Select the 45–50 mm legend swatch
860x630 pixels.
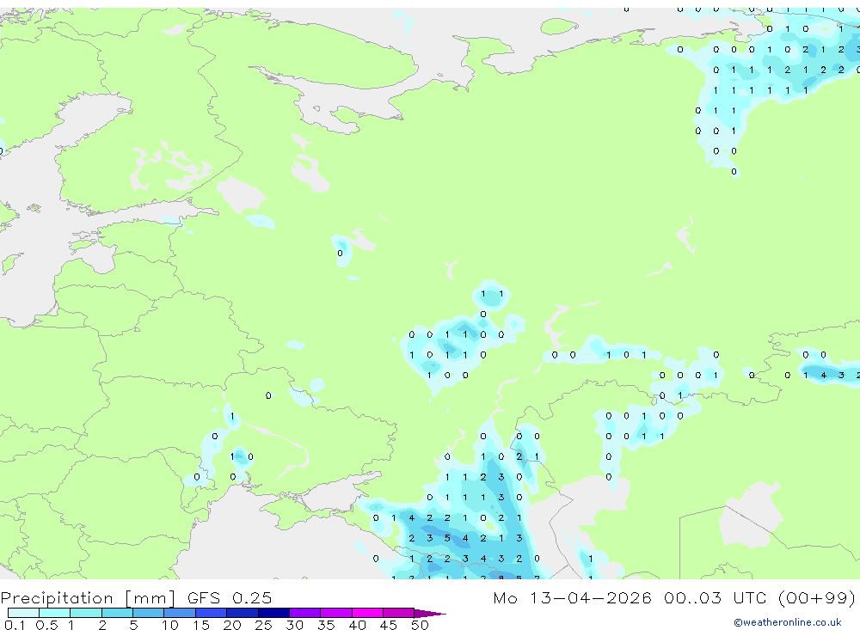pyautogui.click(x=399, y=613)
